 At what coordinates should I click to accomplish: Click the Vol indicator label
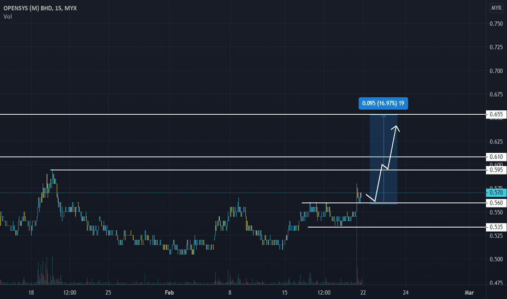[x=8, y=16]
